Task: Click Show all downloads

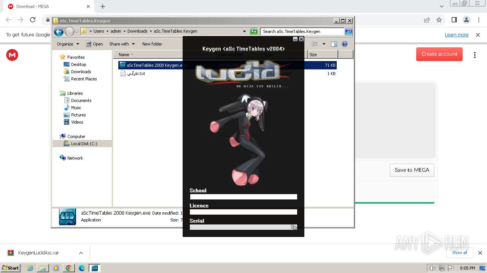Action: click(x=460, y=253)
